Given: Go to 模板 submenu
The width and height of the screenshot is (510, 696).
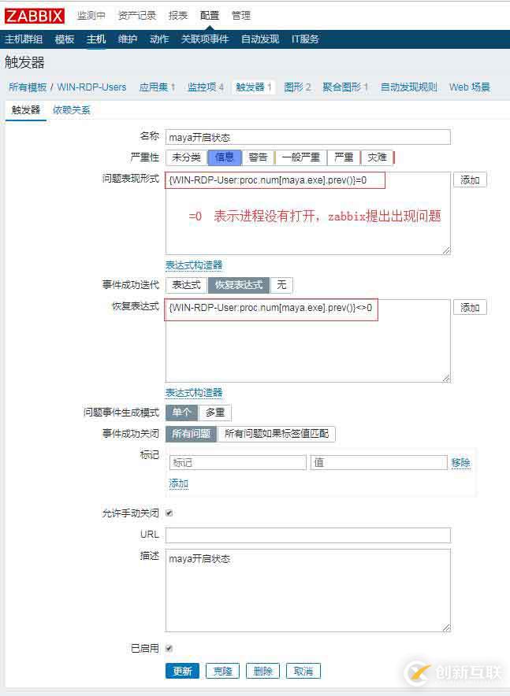Looking at the screenshot, I should [x=65, y=39].
